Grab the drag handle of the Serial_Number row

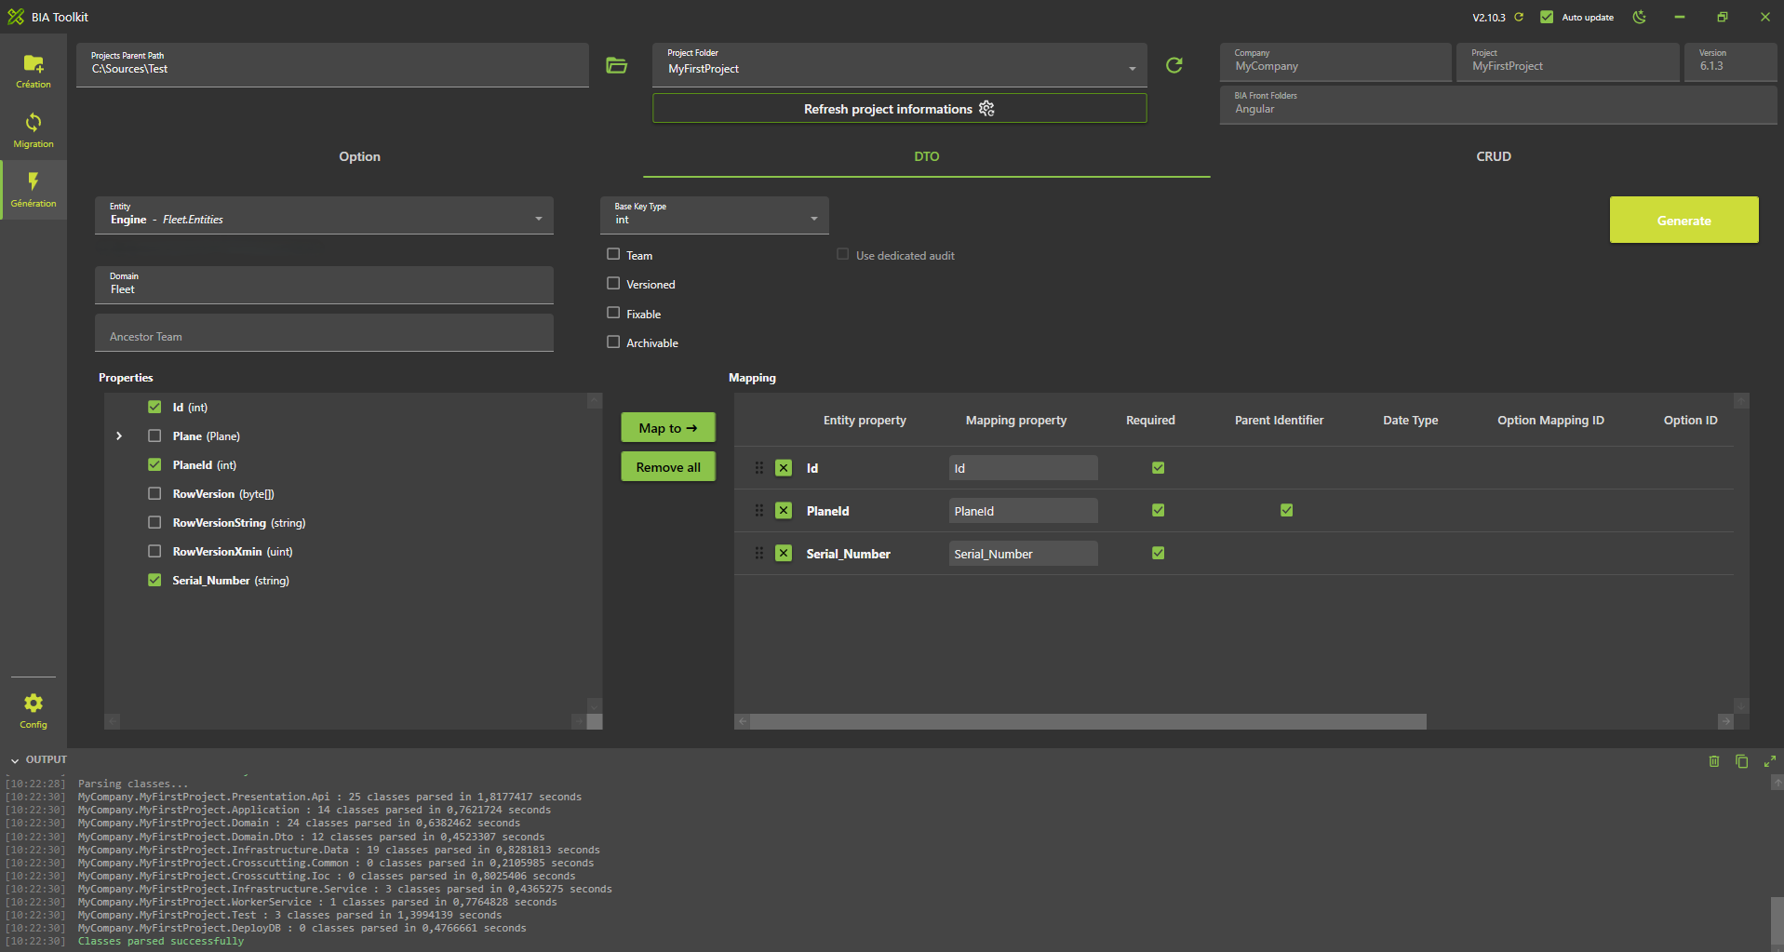(x=759, y=554)
